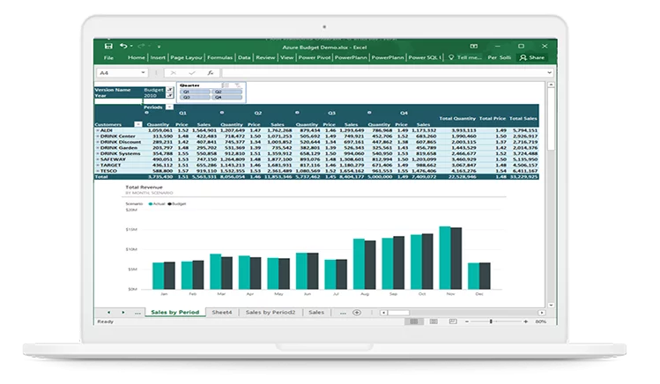This screenshot has height=384, width=660.
Task: Click the Budget legend marker in chart
Action: coord(170,204)
